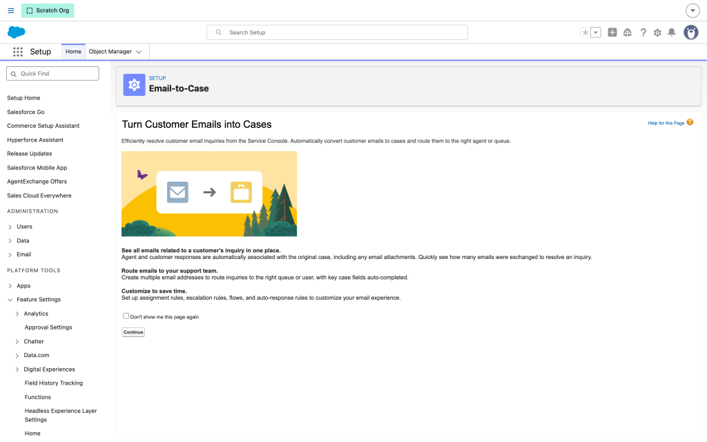
Task: Open Headless Experience Layer Settings
Action: point(61,415)
